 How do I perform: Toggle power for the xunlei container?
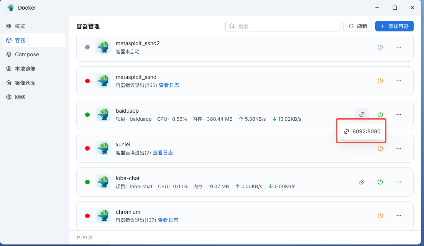tap(380, 148)
